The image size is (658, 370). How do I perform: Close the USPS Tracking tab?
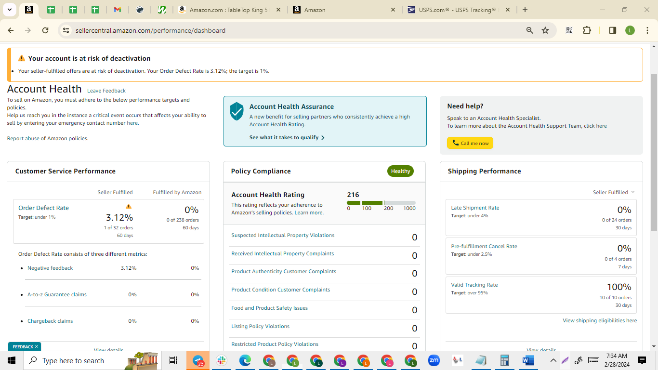(x=507, y=10)
